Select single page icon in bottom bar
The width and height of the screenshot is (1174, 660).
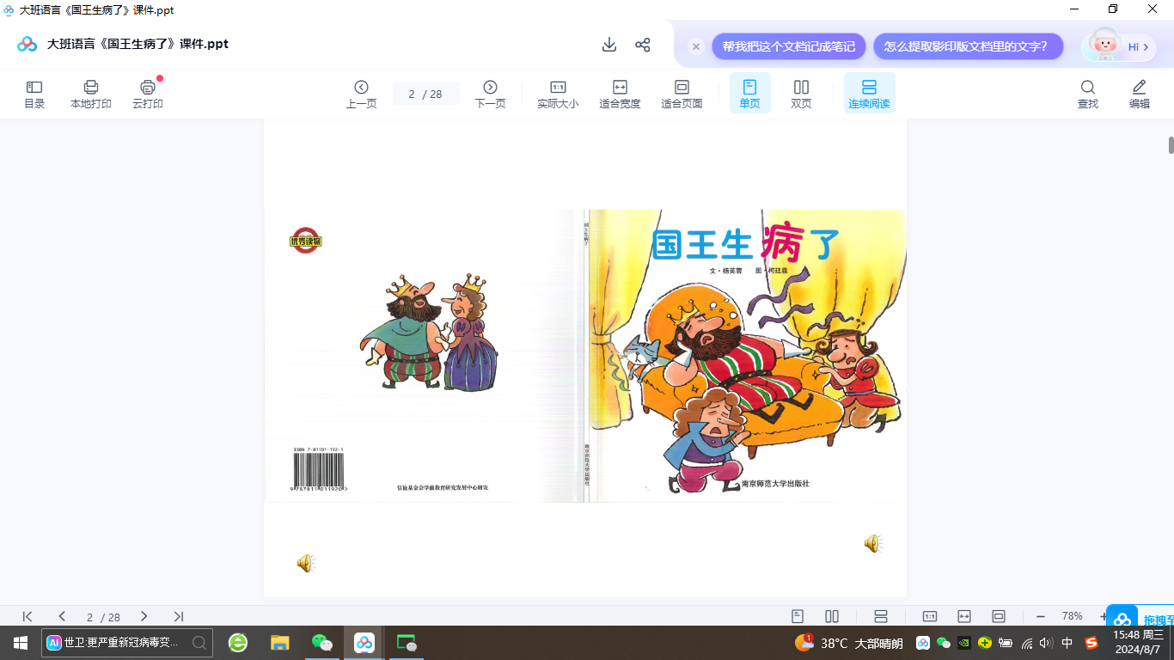pos(798,616)
